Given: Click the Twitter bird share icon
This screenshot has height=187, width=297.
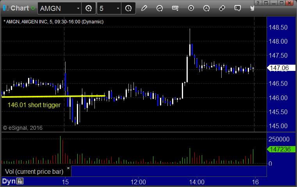Looking at the screenshot, I should point(252,8).
